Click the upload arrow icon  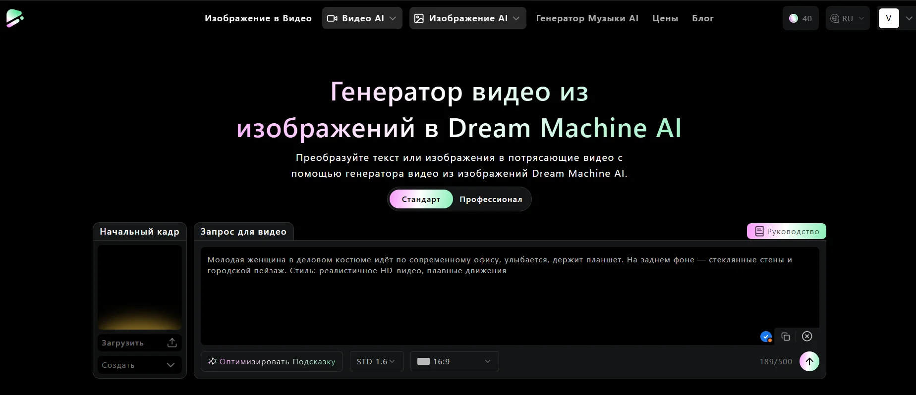[x=172, y=343]
